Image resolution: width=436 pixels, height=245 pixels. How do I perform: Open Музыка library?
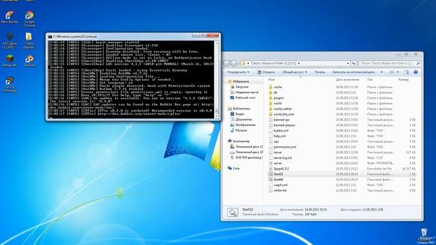238,130
